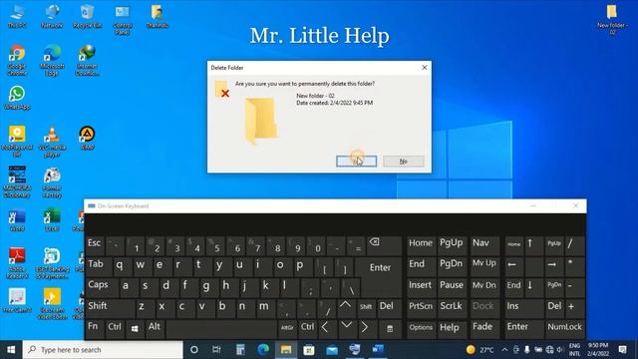Select the Recycle Bin desktop icon
This screenshot has width=638, height=359.
pyautogui.click(x=87, y=16)
